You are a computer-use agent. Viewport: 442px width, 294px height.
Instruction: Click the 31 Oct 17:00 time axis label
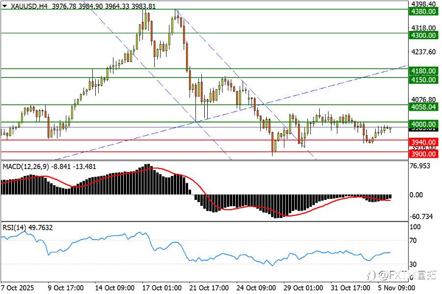tap(350, 288)
